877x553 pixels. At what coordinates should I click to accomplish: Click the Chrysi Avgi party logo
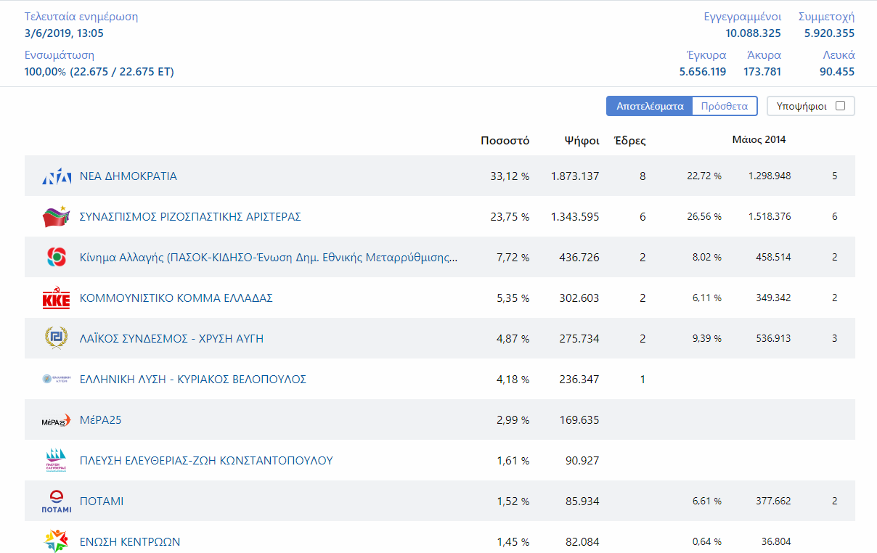coord(56,339)
